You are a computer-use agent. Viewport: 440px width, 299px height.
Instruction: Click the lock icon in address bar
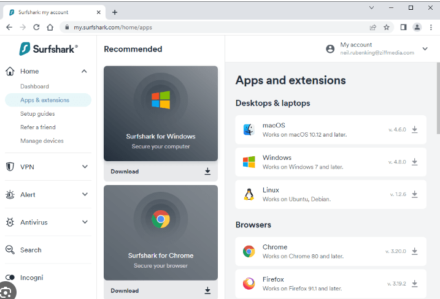point(67,27)
